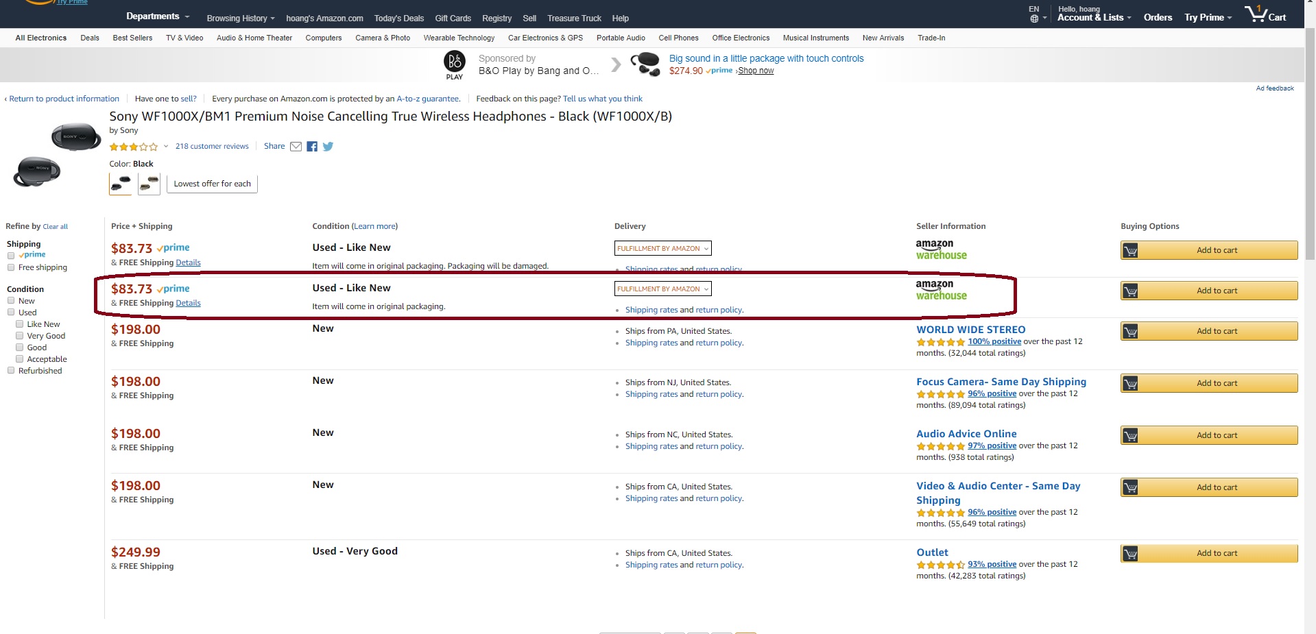
Task: Tick the Like New condition checkbox
Action: (20, 324)
